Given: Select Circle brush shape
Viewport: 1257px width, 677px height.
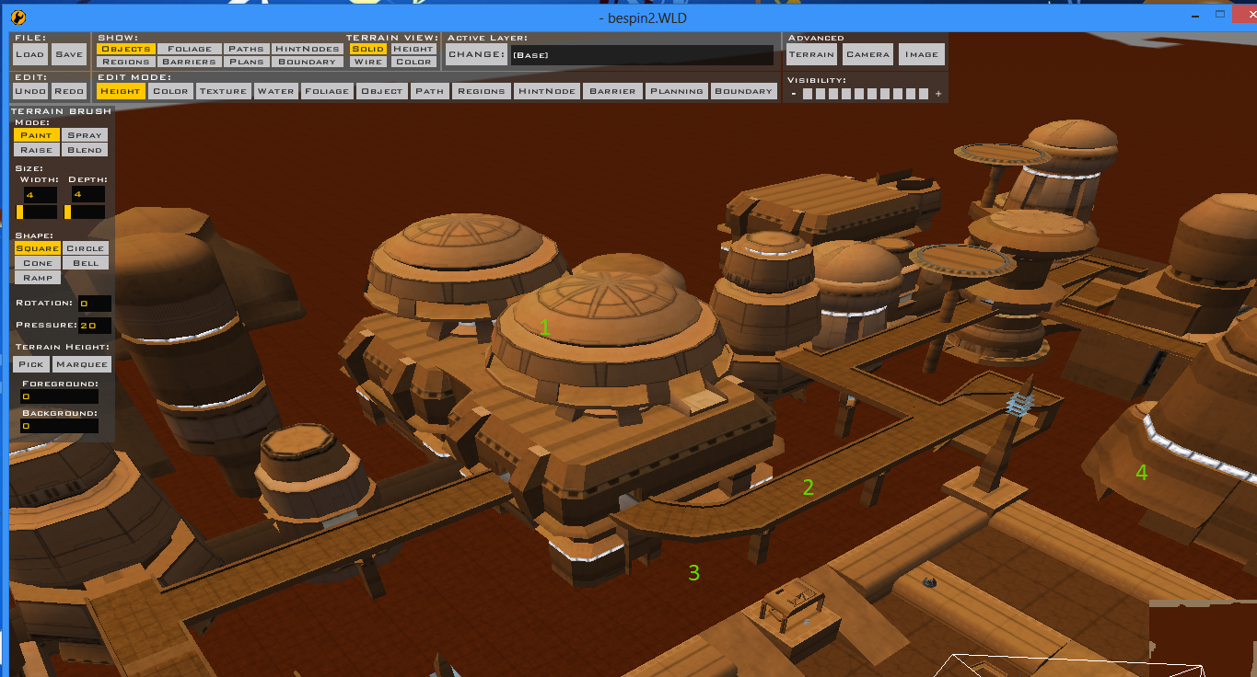Looking at the screenshot, I should pyautogui.click(x=85, y=248).
